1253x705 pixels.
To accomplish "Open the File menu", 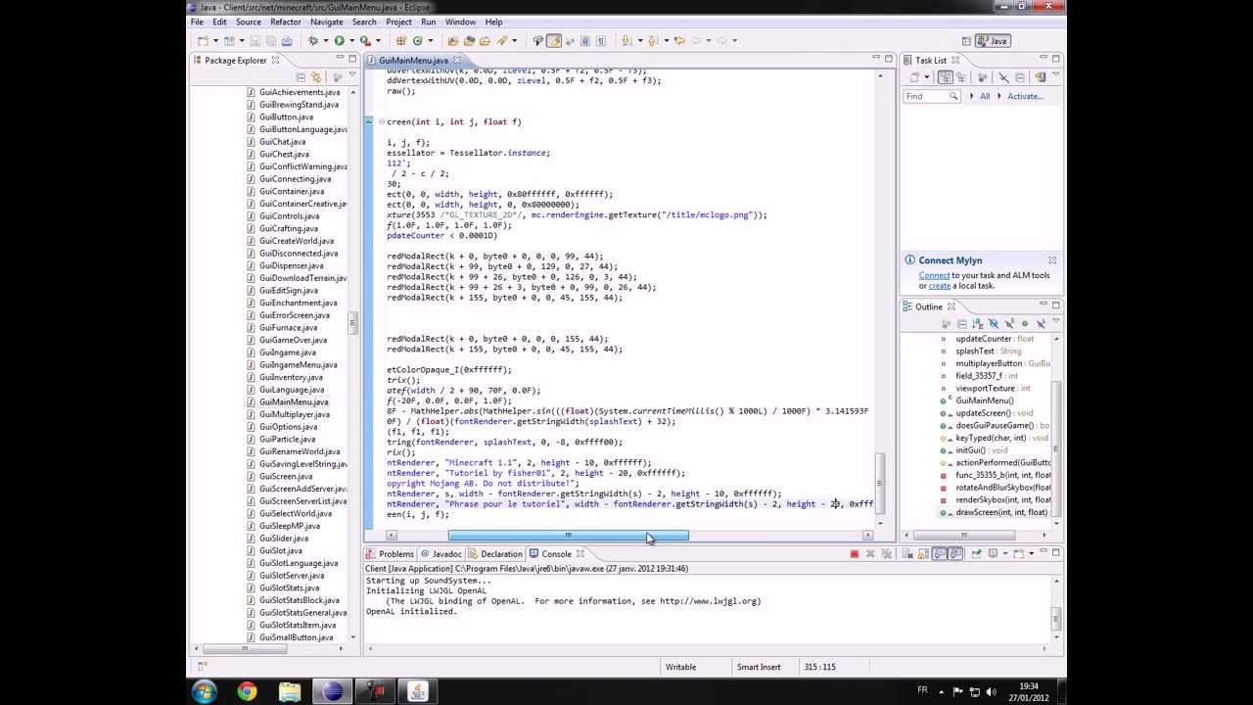I will [x=197, y=22].
